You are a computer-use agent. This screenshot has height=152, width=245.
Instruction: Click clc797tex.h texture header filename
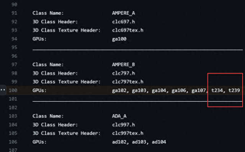click(127, 82)
